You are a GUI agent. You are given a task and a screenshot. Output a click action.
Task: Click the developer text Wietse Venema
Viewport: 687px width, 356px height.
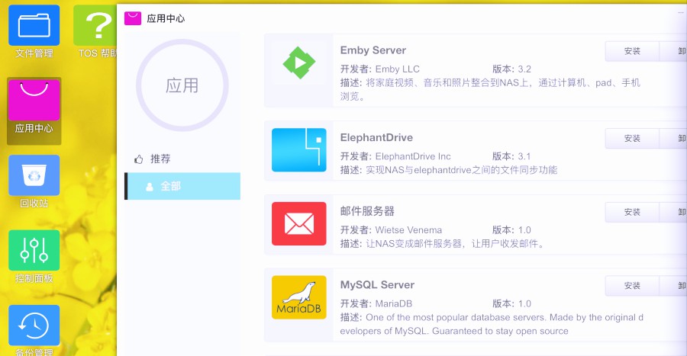click(x=408, y=230)
